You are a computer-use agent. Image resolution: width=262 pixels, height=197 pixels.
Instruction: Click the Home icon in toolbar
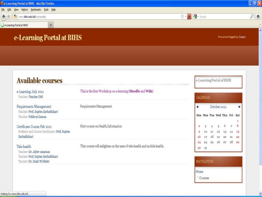[x=258, y=16]
